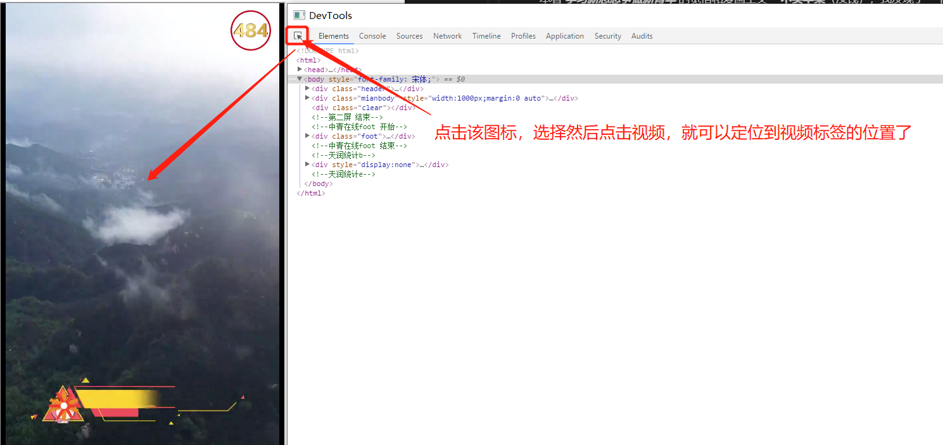Click the 484 countdown badge on video
943x445 pixels.
coord(251,30)
